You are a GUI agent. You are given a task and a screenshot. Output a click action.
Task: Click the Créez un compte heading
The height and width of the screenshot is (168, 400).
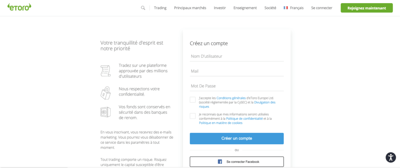pyautogui.click(x=209, y=44)
